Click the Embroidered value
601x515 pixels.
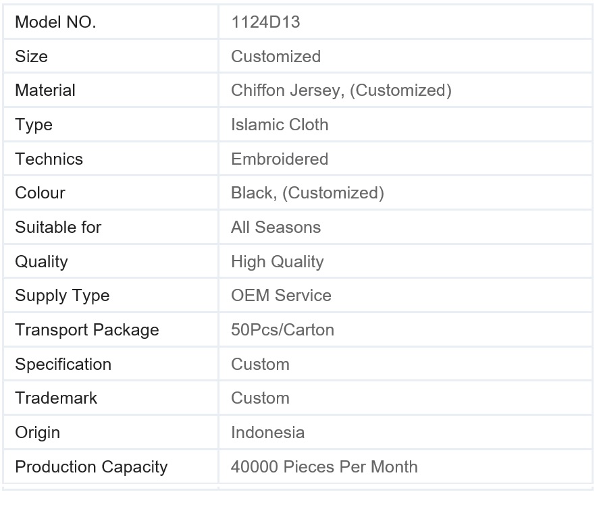pyautogui.click(x=280, y=159)
